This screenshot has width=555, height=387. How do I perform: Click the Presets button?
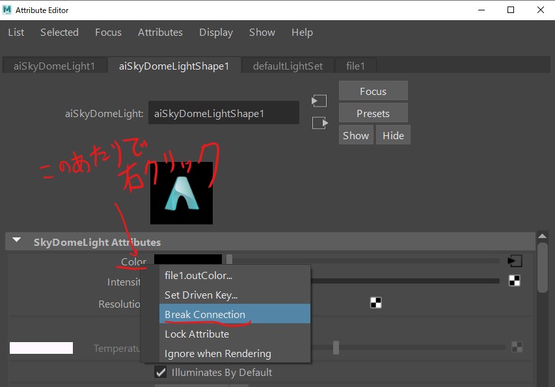373,113
